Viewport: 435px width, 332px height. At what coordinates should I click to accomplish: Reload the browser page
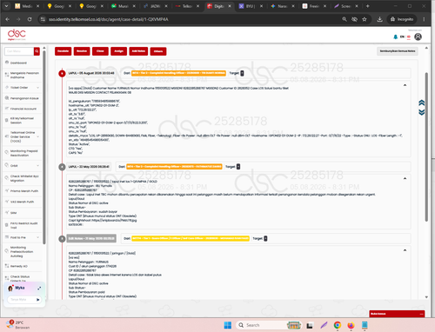tap(30, 19)
